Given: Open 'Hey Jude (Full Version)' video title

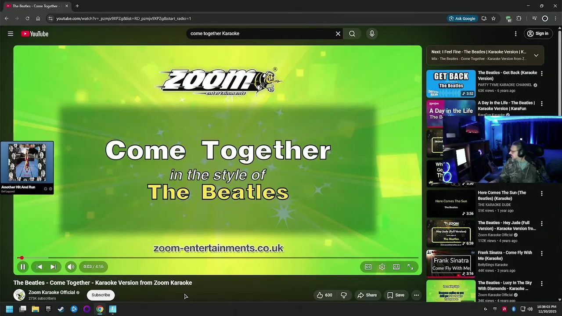Looking at the screenshot, I should coord(507,226).
